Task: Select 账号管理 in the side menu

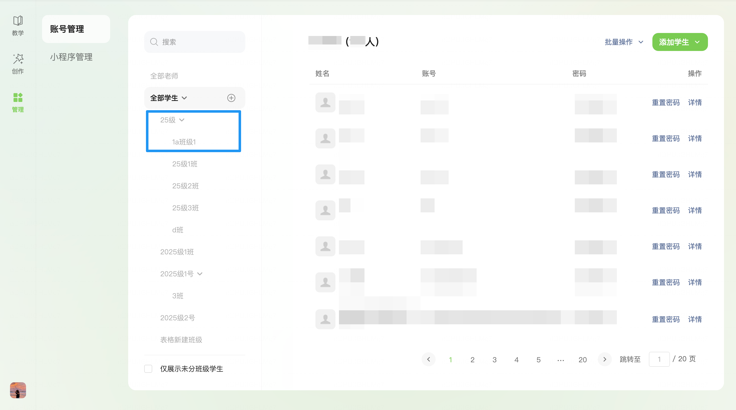Action: pyautogui.click(x=67, y=29)
